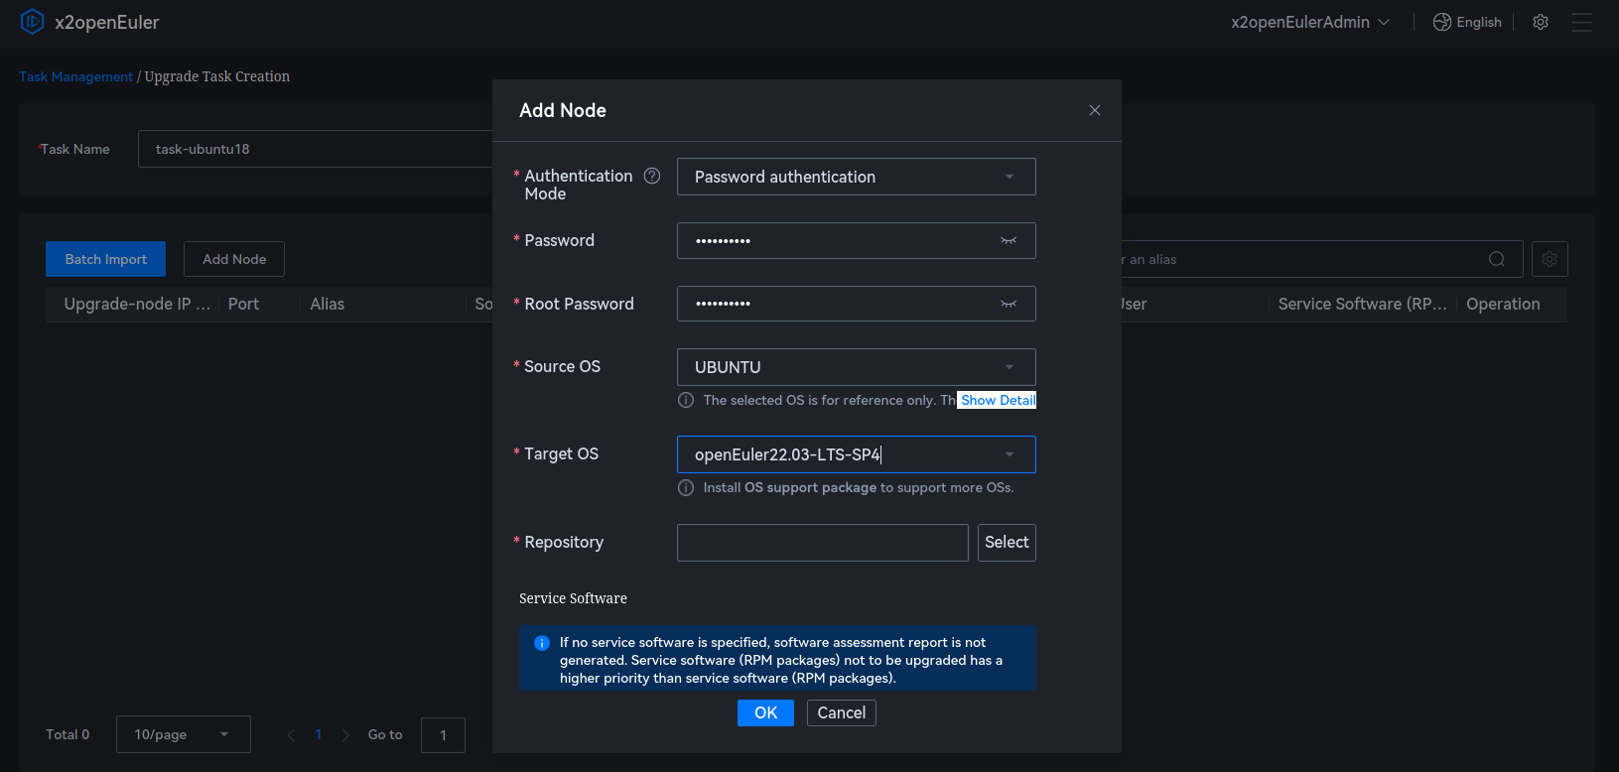Screen dimensions: 1619x772
Task: Click the globe language icon
Action: pos(1442,22)
